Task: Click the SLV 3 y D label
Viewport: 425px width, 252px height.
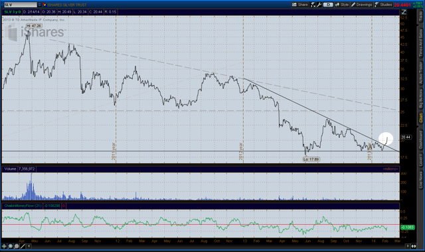Action: point(12,12)
